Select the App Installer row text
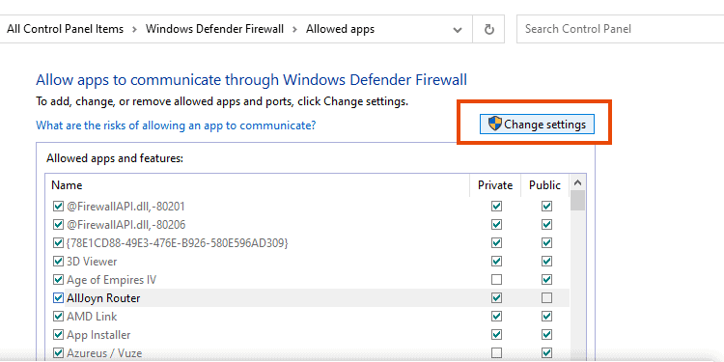Image resolution: width=724 pixels, height=362 pixels. point(98,335)
